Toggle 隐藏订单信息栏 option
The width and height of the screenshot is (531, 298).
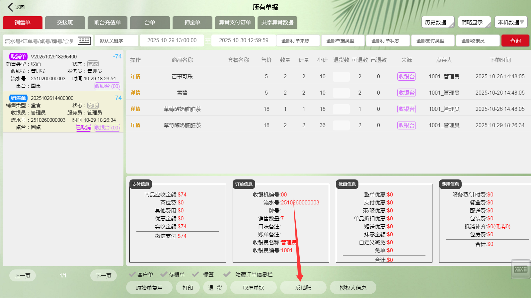click(227, 274)
